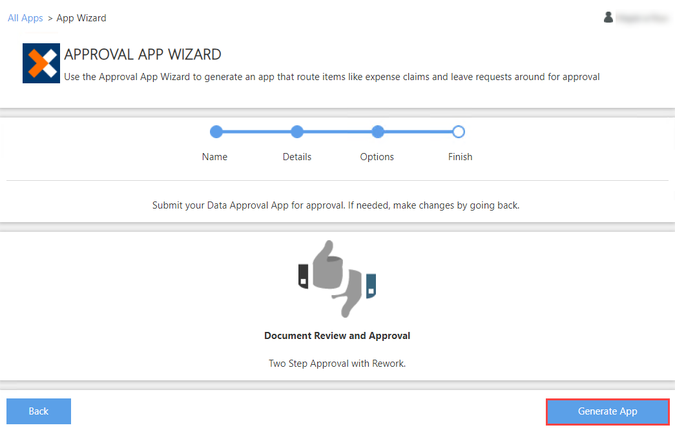Image resolution: width=675 pixels, height=432 pixels.
Task: Open the user profile icon top right
Action: 608,17
